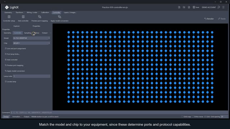This screenshot has height=129, width=230.
Task: Open the Chip dropdown
Action: point(32,43)
